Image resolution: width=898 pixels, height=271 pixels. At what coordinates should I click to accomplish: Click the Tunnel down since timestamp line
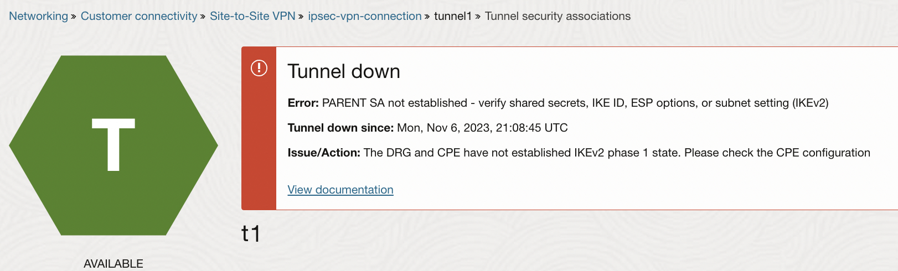pos(427,128)
